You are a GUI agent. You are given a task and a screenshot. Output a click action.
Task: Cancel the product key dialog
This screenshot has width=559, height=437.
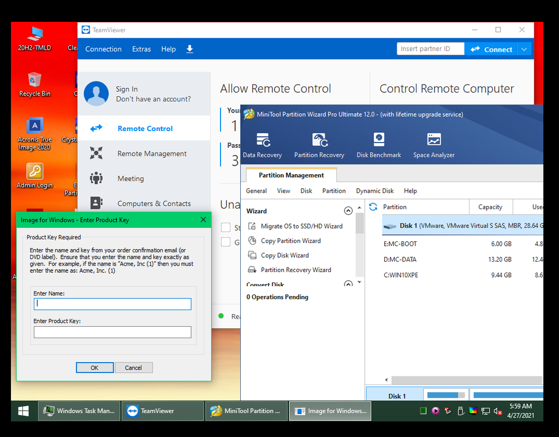coord(133,368)
